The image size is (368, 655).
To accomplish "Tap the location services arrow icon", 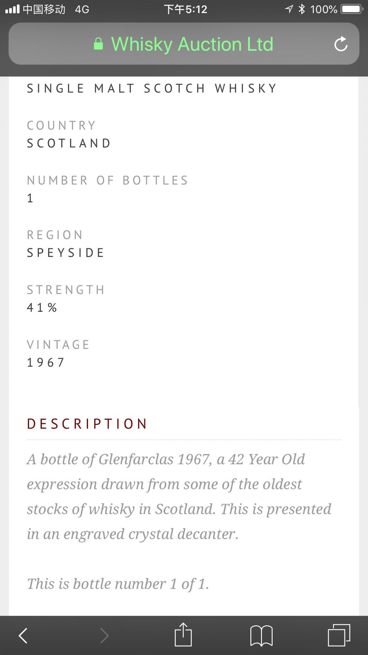I will [289, 9].
